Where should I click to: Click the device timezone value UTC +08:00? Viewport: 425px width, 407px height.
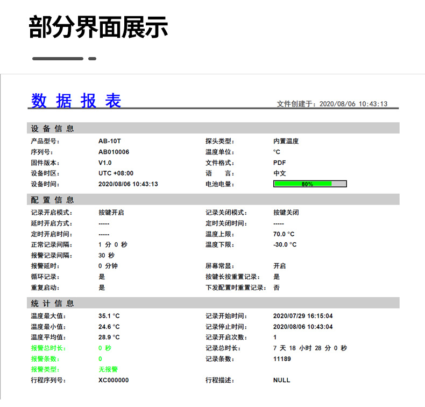(x=116, y=173)
